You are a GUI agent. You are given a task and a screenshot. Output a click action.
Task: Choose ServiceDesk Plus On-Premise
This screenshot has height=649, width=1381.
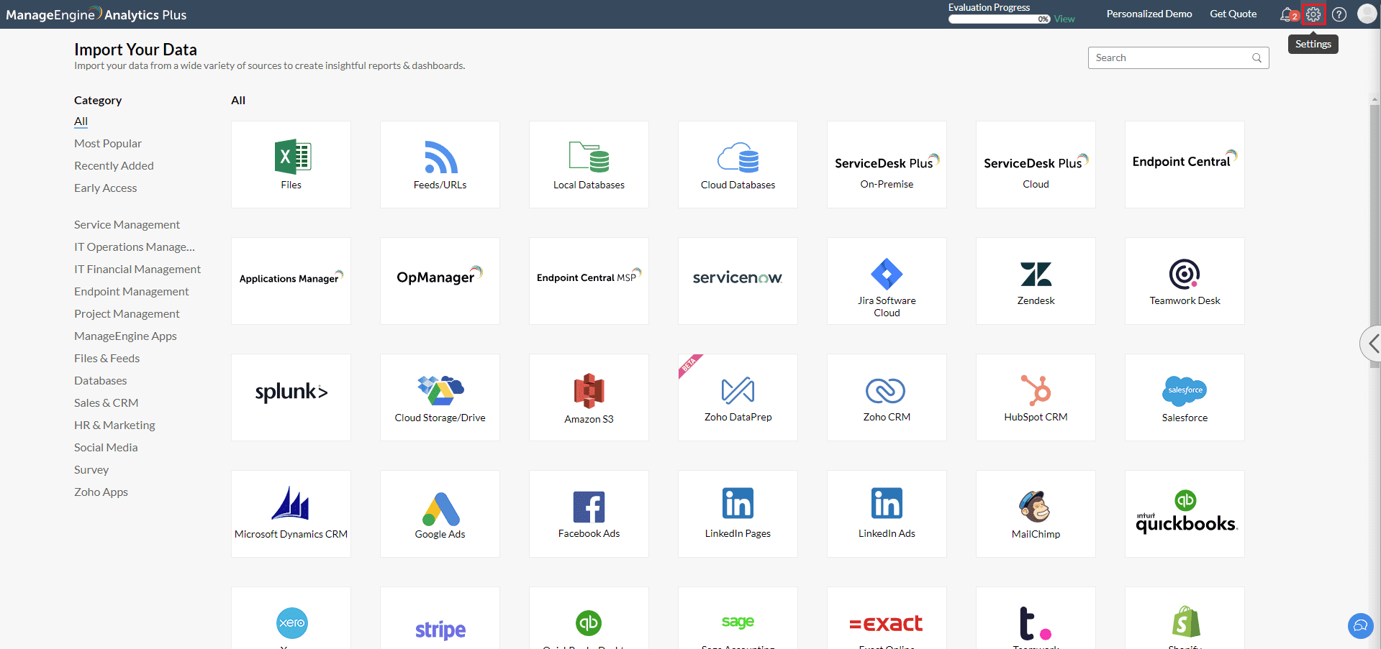887,165
